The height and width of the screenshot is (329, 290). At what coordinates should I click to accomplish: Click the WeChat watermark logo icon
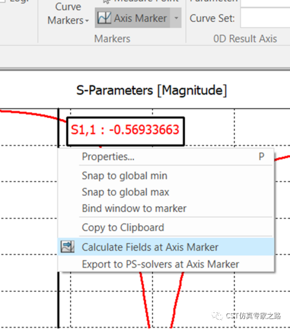(x=217, y=315)
